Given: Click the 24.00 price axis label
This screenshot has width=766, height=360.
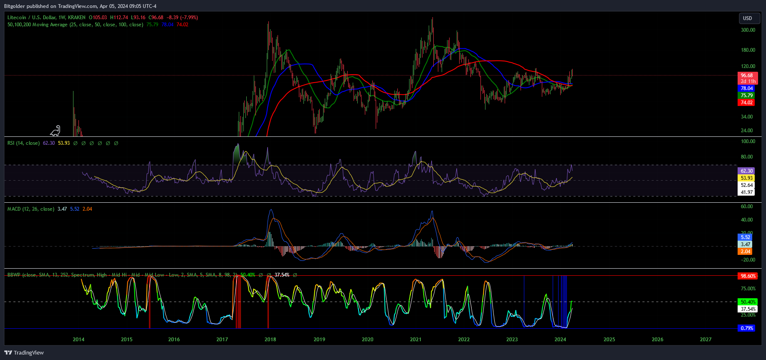Looking at the screenshot, I should coord(747,131).
